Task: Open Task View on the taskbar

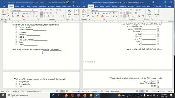Action: pos(59,96)
